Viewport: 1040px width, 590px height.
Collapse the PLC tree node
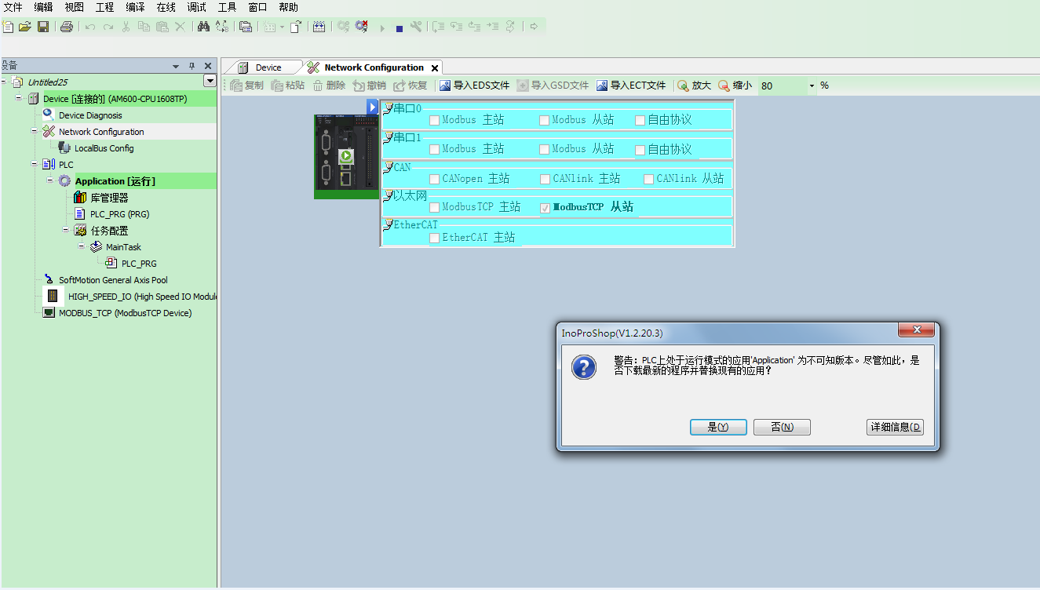pyautogui.click(x=35, y=164)
